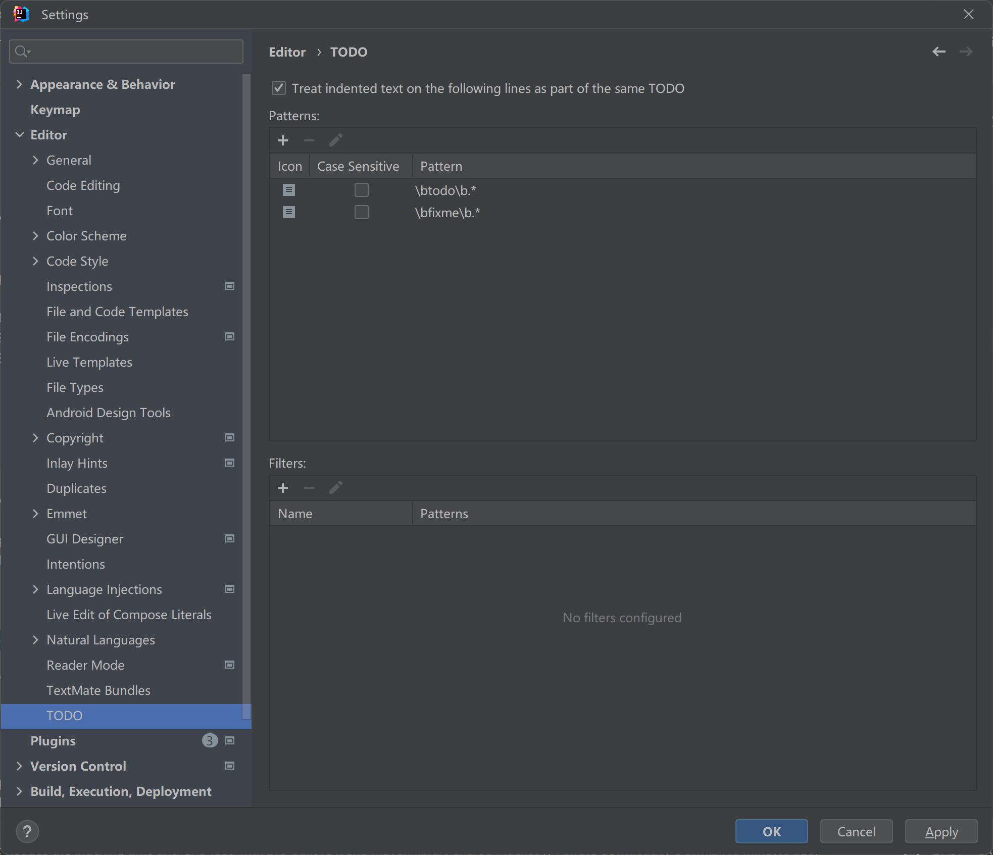Viewport: 993px width, 855px height.
Task: Collapse the Editor tree section
Action: click(19, 135)
